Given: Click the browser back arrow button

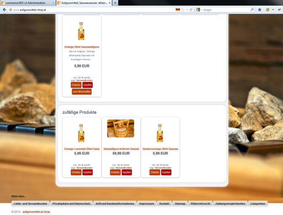Looking at the screenshot, I should (x=4, y=10).
